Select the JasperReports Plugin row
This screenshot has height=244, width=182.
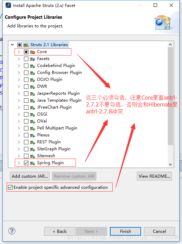pyautogui.click(x=58, y=93)
